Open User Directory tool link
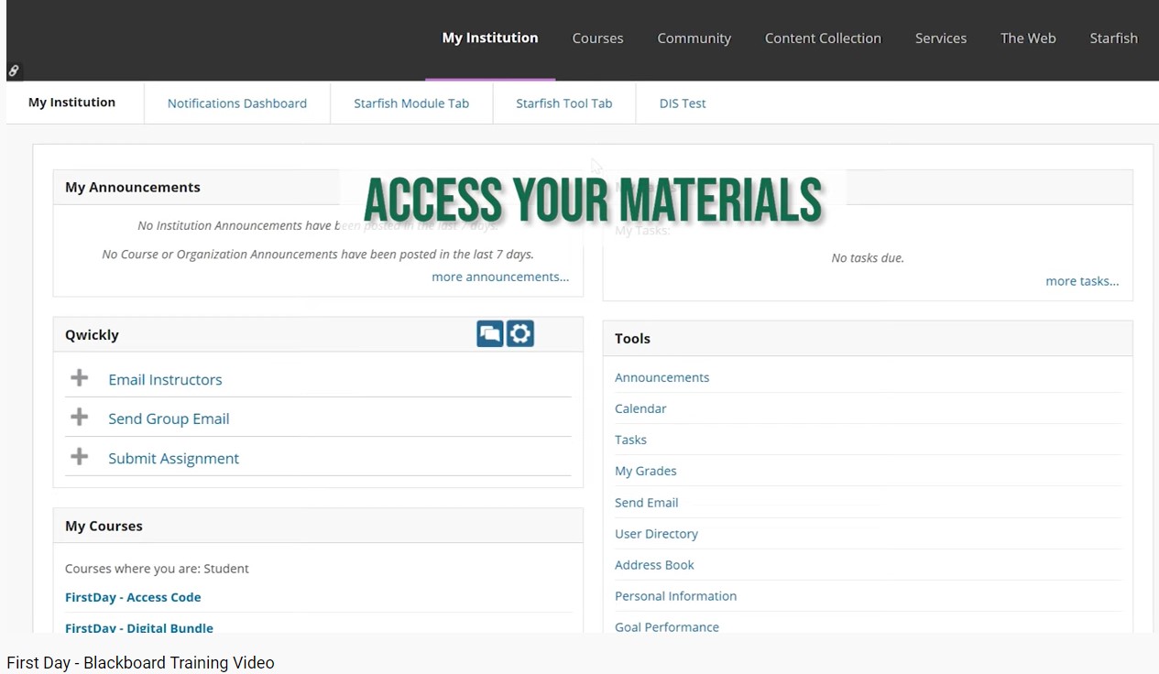This screenshot has width=1159, height=674. coord(656,534)
